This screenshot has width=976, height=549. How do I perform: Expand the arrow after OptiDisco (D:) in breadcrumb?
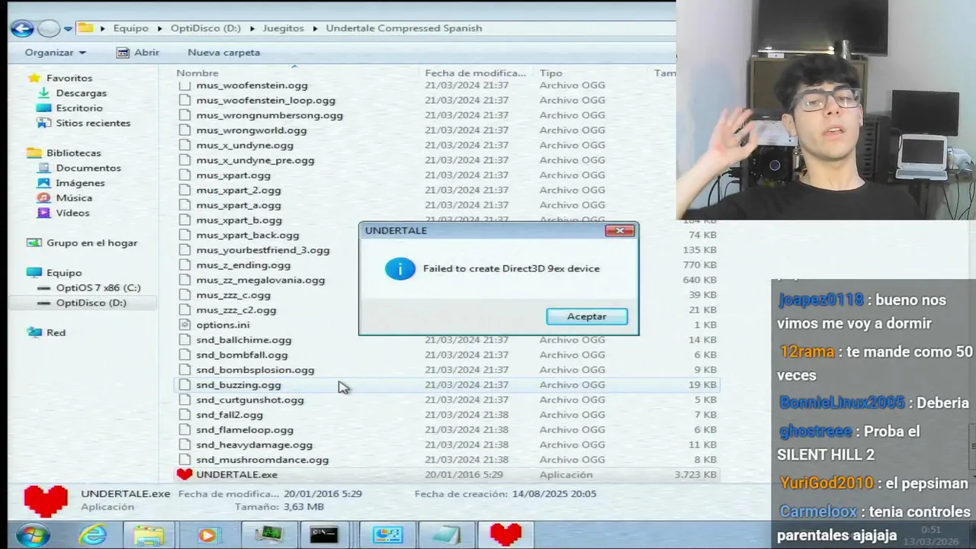(254, 28)
